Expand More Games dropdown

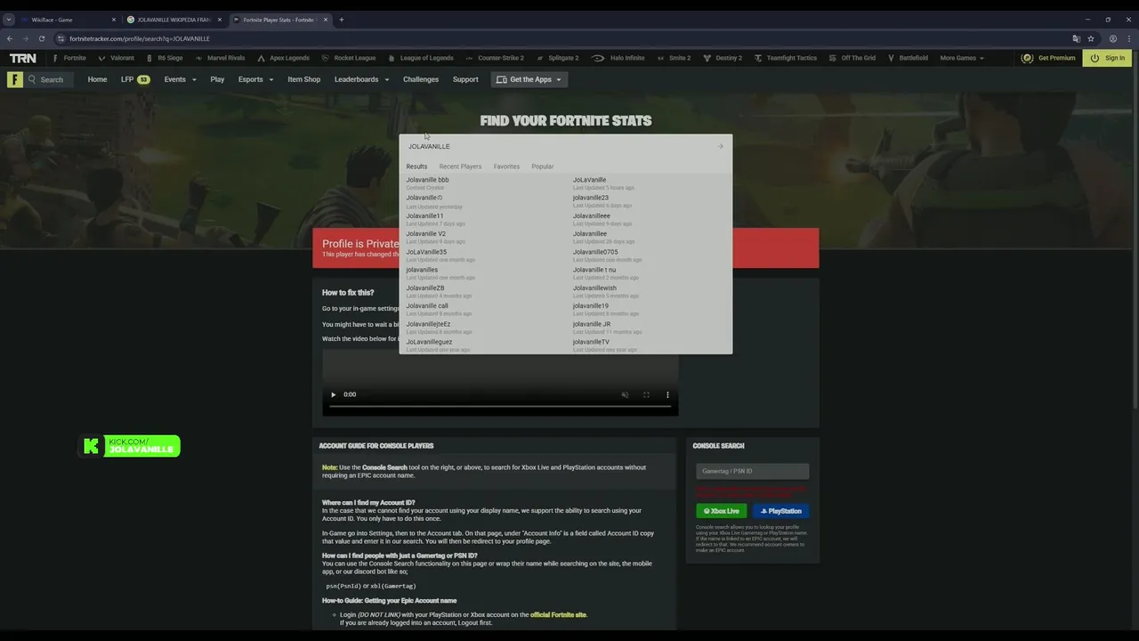point(962,58)
